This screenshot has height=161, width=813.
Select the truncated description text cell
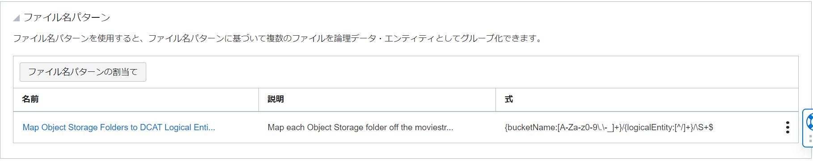coord(360,127)
